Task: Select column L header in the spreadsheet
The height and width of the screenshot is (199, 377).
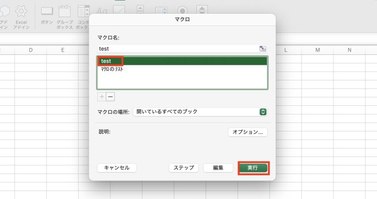Action: pyautogui.click(x=285, y=50)
